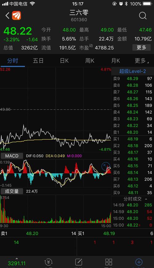Tap the 买8 row at 48.12

[132, 186]
